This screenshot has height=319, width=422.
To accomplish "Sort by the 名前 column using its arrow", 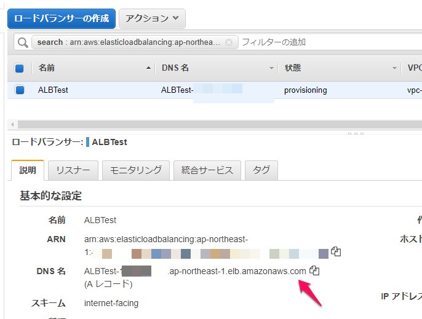I will (148, 68).
